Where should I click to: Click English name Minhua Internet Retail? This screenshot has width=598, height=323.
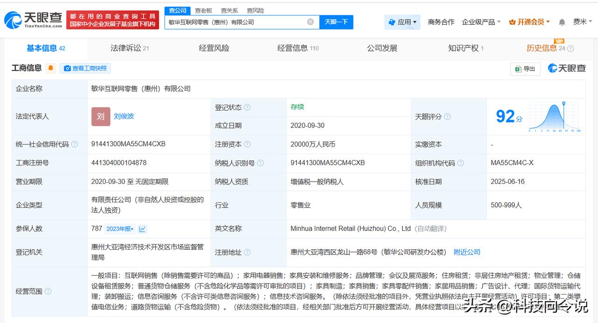tap(350, 229)
